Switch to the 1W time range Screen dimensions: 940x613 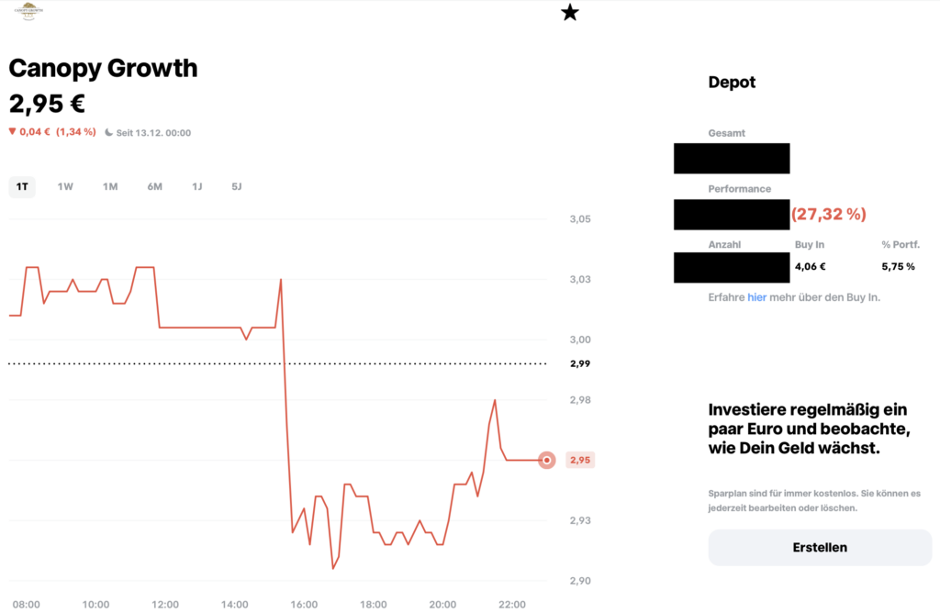pyautogui.click(x=65, y=187)
